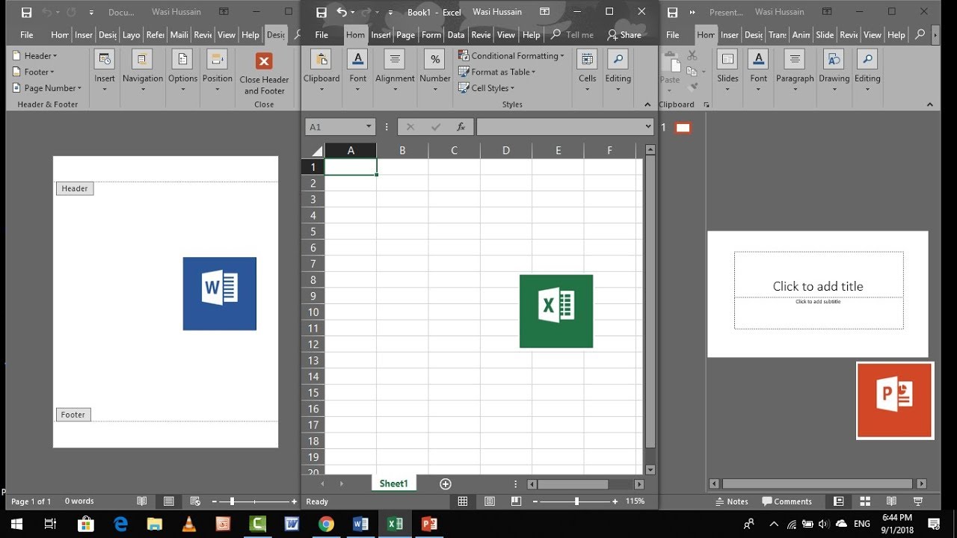This screenshot has height=538, width=957.
Task: Click the Footer tag on Word page
Action: pos(73,415)
